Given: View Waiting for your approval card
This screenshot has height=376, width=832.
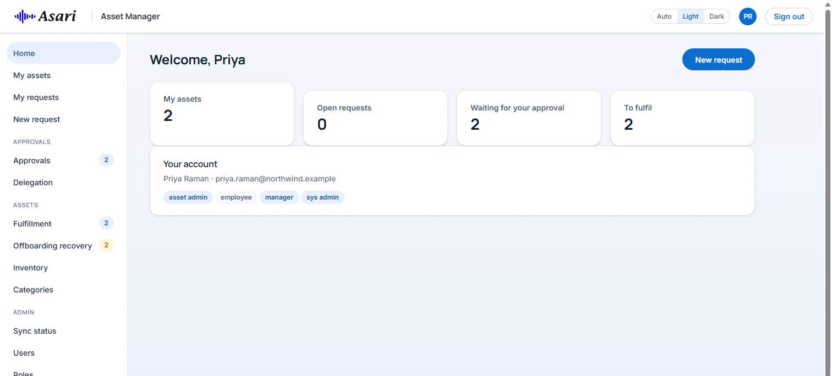Looking at the screenshot, I should click(x=529, y=118).
